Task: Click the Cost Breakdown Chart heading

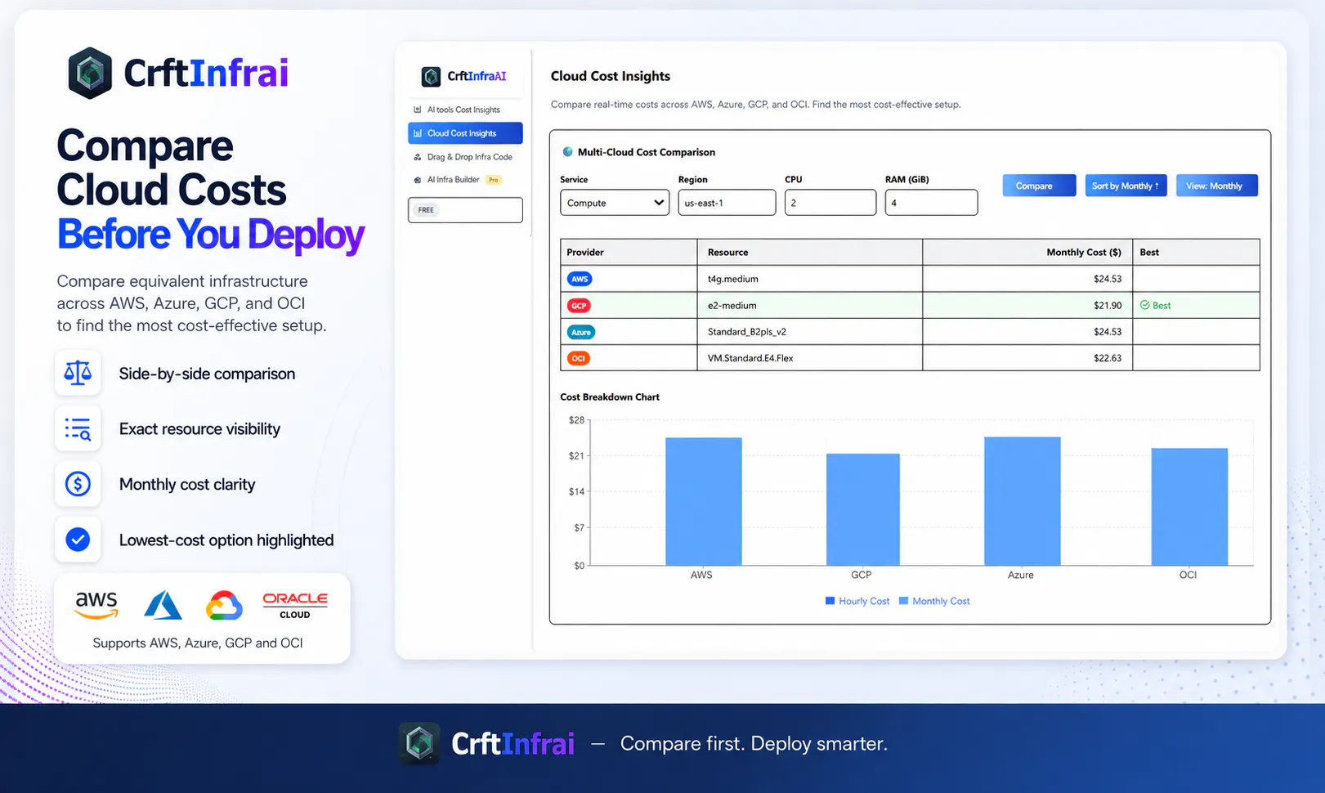Action: pos(610,396)
